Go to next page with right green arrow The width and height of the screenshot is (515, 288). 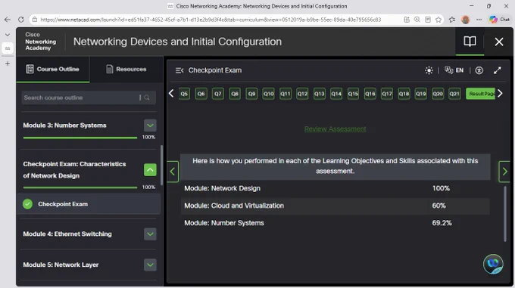tap(504, 172)
